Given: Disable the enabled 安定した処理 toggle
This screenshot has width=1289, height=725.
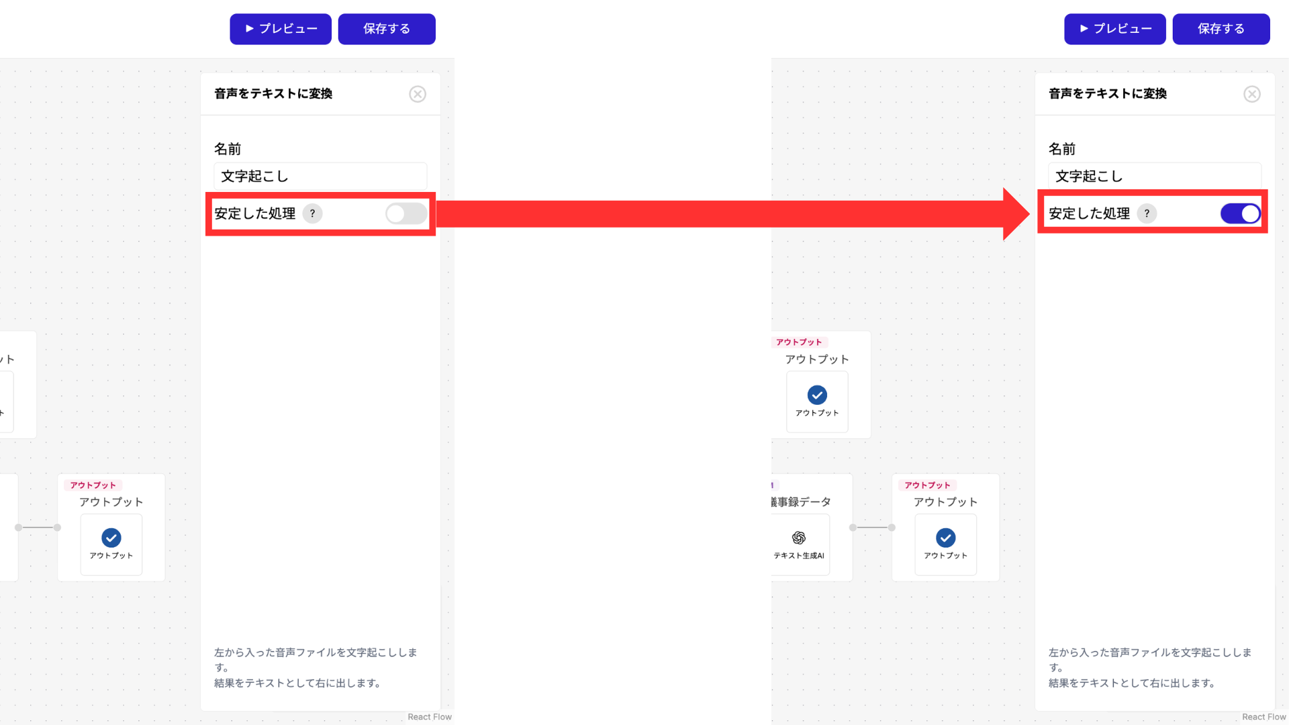Looking at the screenshot, I should [1239, 213].
